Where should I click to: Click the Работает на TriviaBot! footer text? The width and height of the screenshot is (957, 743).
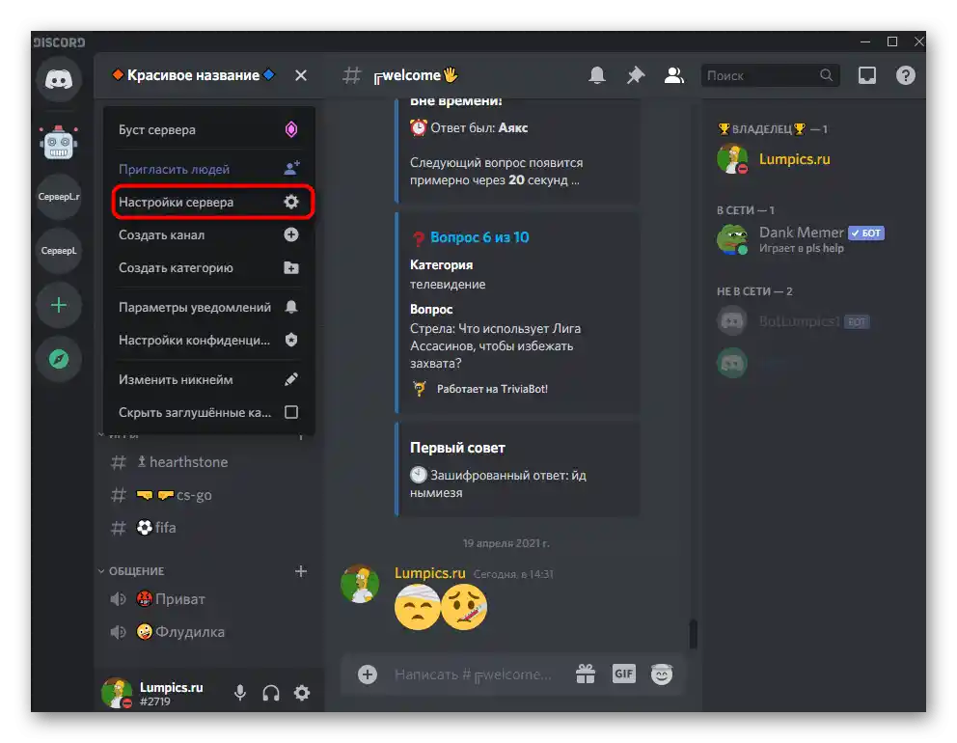tap(492, 389)
